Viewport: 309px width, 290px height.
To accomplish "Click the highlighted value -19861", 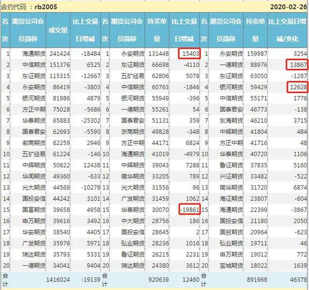I will (189, 210).
